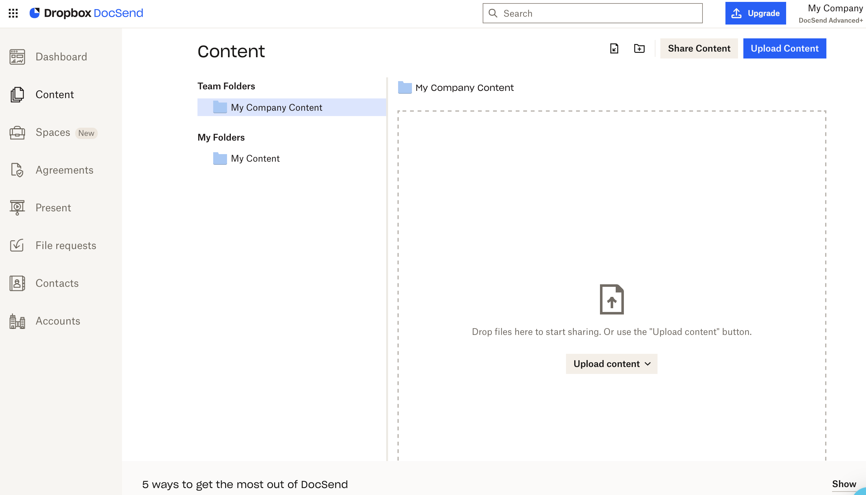The height and width of the screenshot is (495, 866).
Task: Open the apps grid launcher icon
Action: [x=13, y=13]
